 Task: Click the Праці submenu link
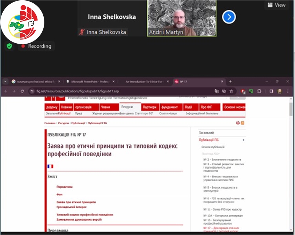pos(79,114)
